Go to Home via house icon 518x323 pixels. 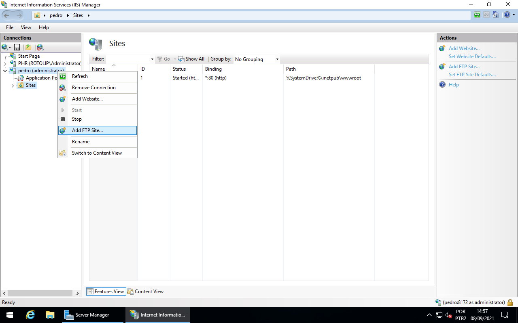(x=495, y=15)
